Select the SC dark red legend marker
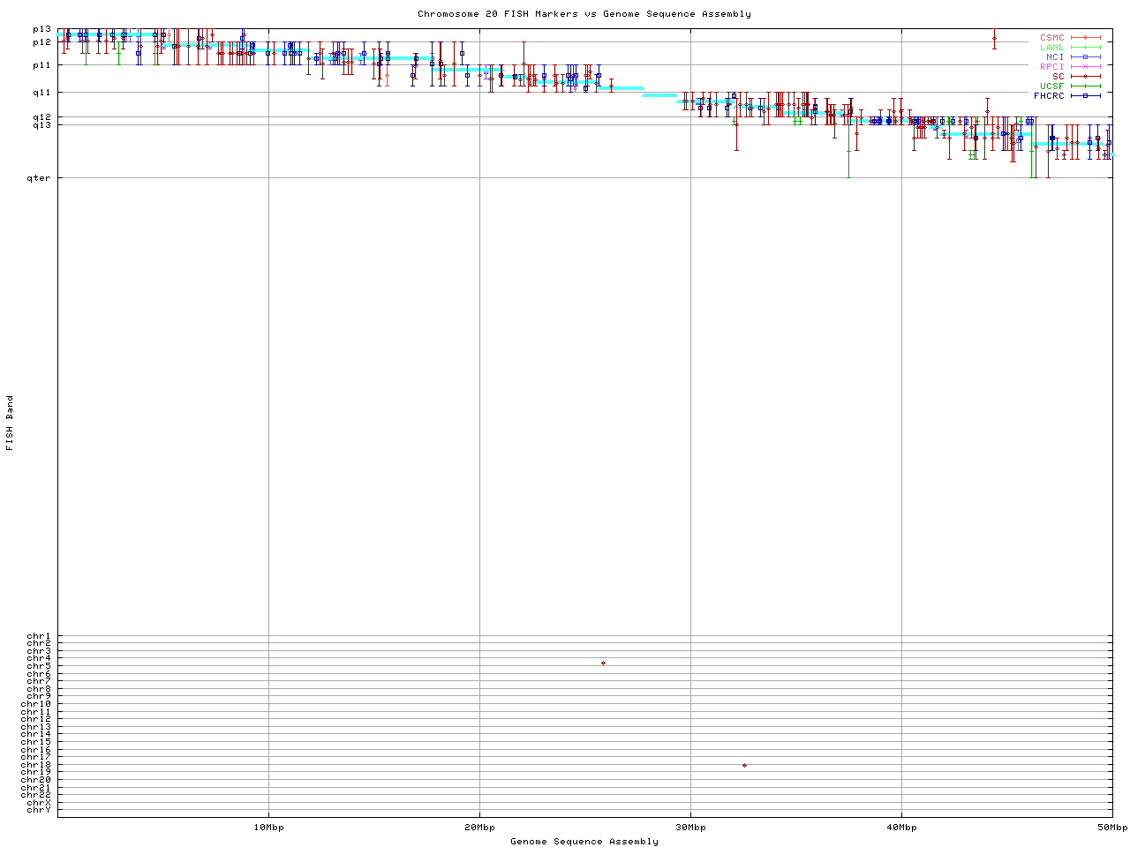The height and width of the screenshot is (847, 1130). (1085, 76)
